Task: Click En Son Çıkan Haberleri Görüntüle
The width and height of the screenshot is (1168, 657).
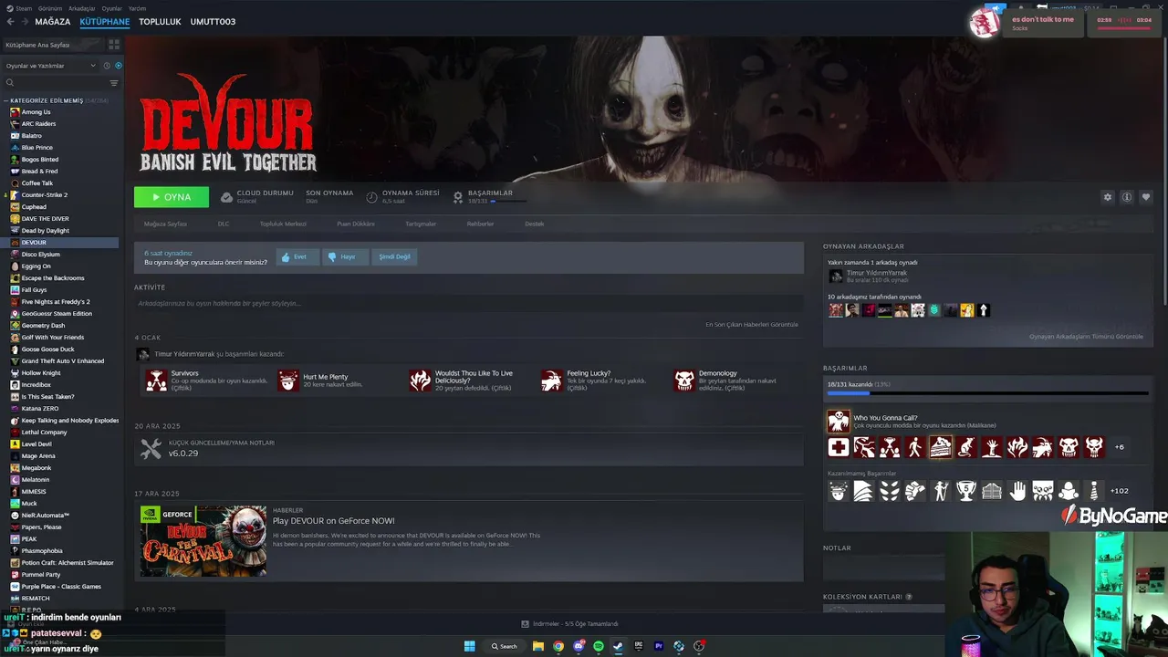Action: pyautogui.click(x=752, y=325)
